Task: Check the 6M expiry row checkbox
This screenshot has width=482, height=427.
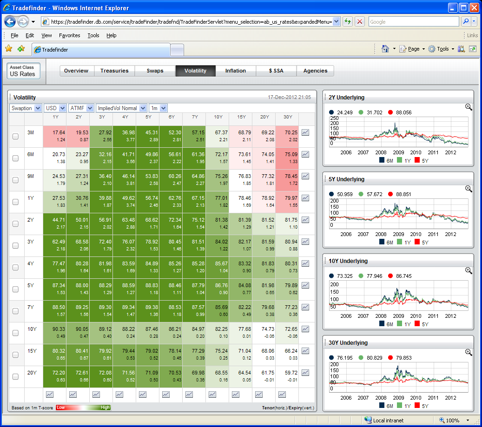Action: [15, 158]
